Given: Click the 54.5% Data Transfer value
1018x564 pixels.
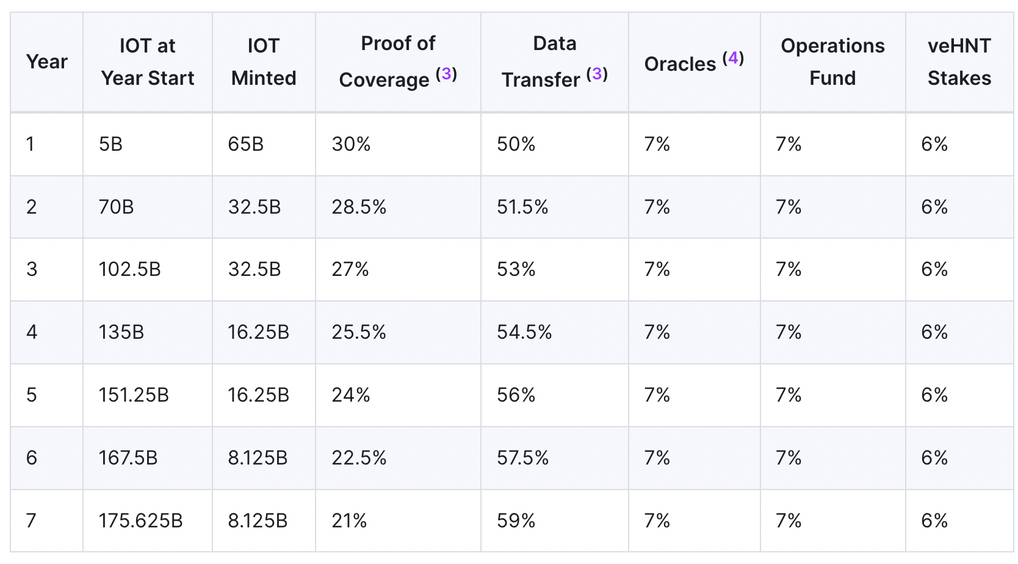Looking at the screenshot, I should click(x=524, y=332).
